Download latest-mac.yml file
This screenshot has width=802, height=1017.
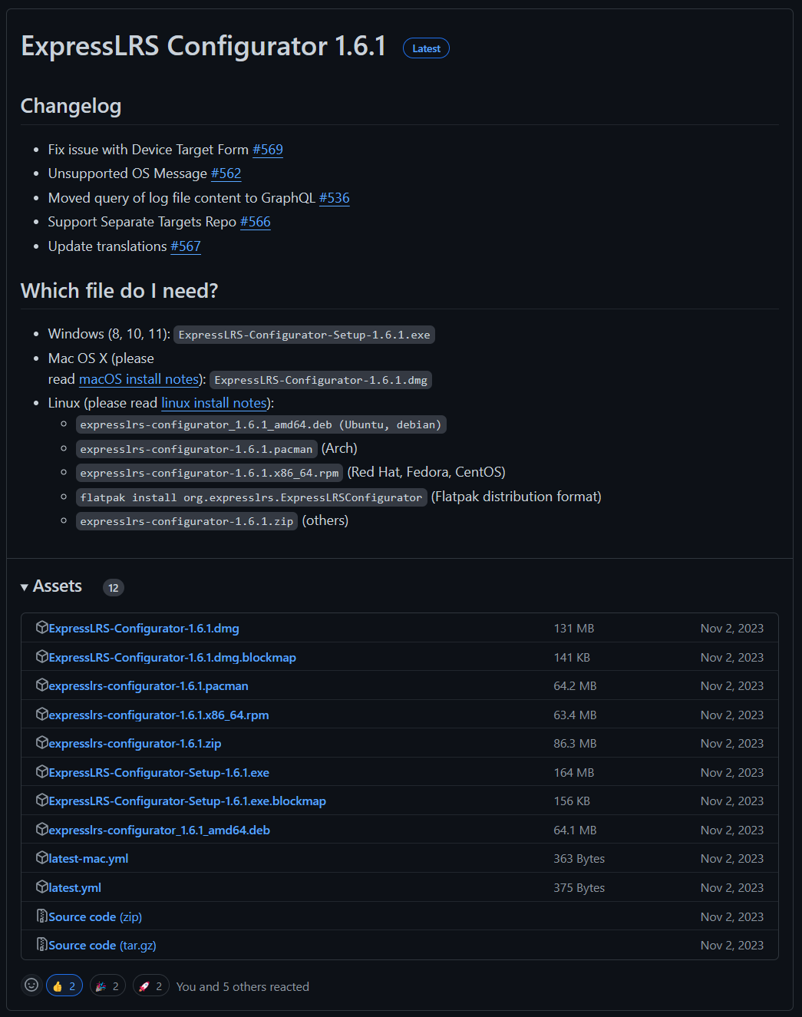tap(88, 858)
